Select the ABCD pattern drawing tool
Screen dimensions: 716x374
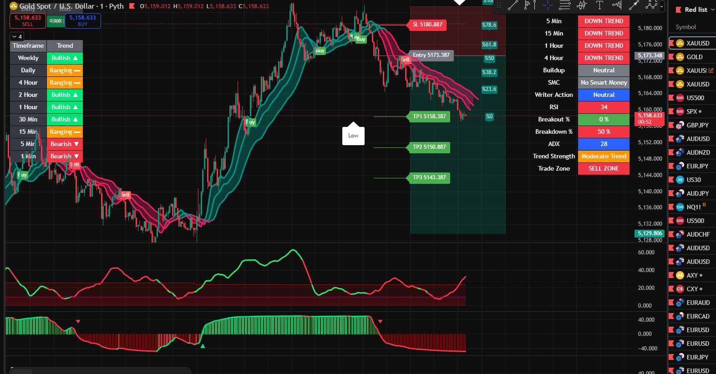click(x=651, y=5)
